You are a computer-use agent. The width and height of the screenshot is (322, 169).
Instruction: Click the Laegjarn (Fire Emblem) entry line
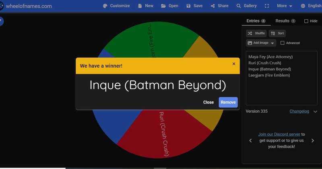tap(269, 75)
